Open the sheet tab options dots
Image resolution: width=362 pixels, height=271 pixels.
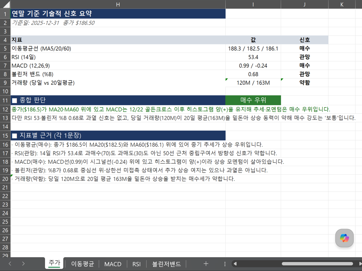pyautogui.click(x=225, y=264)
